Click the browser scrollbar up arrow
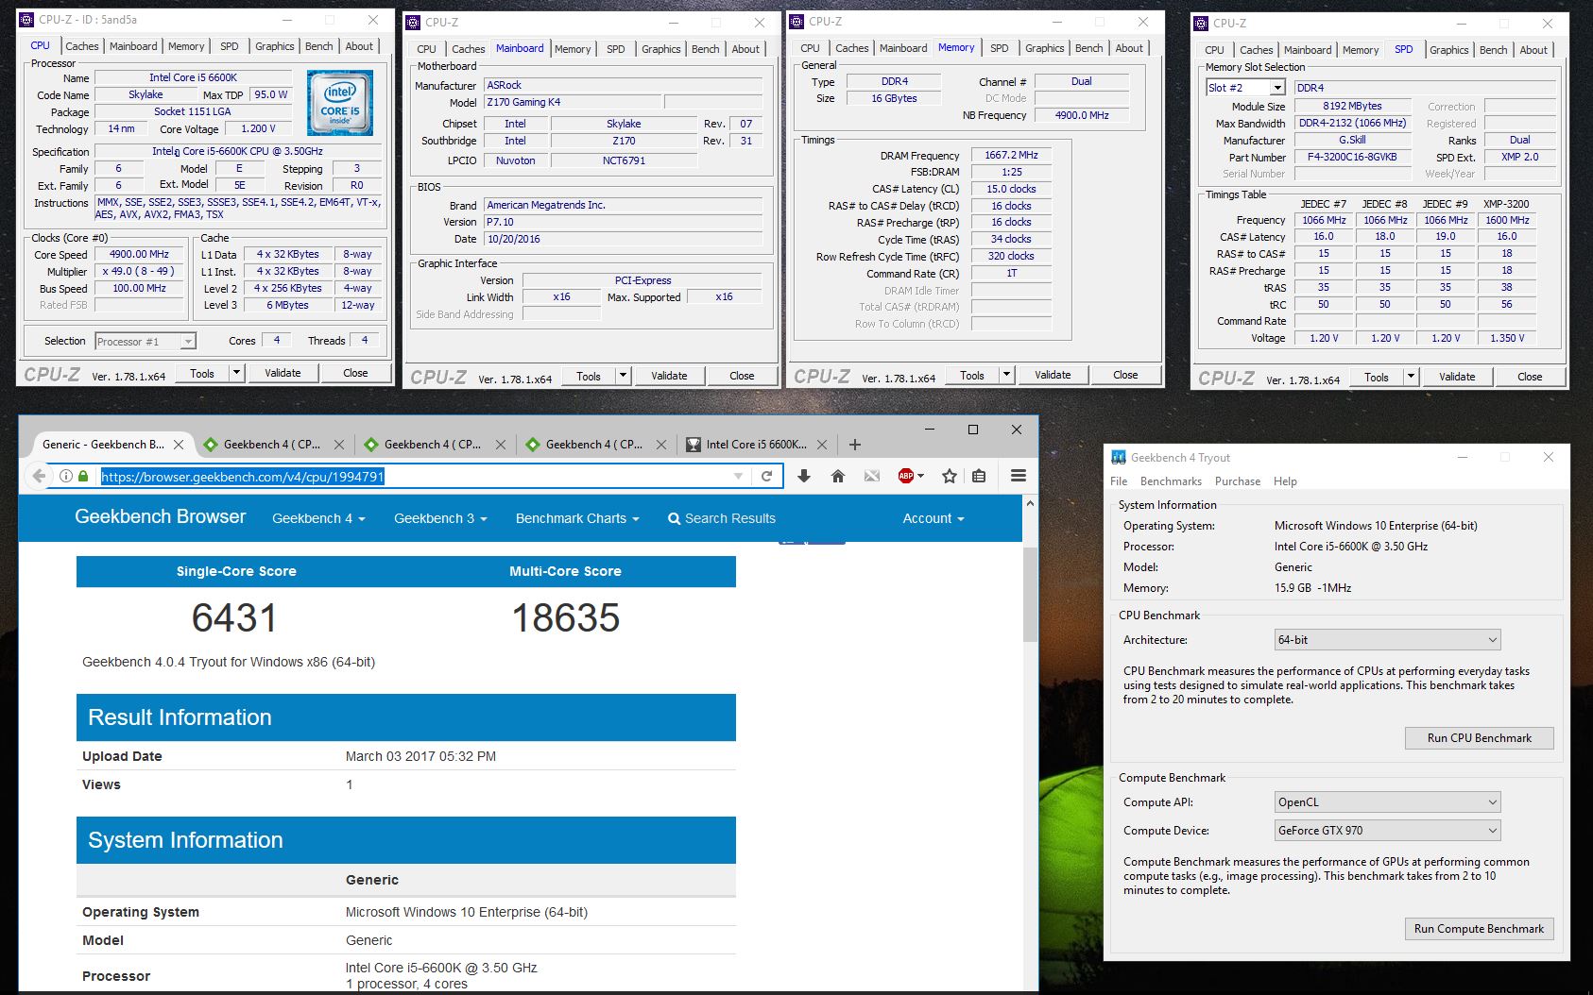 (x=1030, y=503)
